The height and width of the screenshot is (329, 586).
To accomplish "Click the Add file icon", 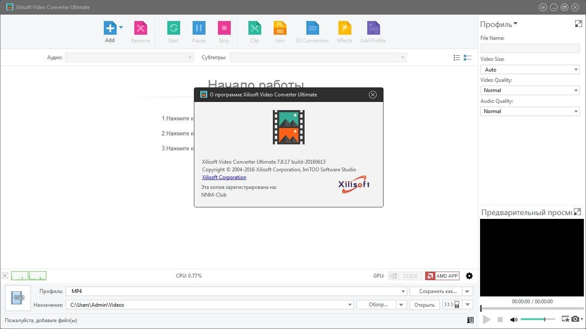I will pyautogui.click(x=110, y=28).
